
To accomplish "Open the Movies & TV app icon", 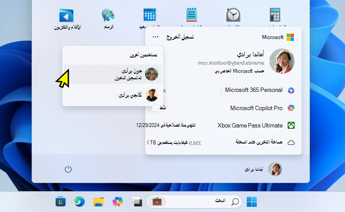I will (x=66, y=15).
